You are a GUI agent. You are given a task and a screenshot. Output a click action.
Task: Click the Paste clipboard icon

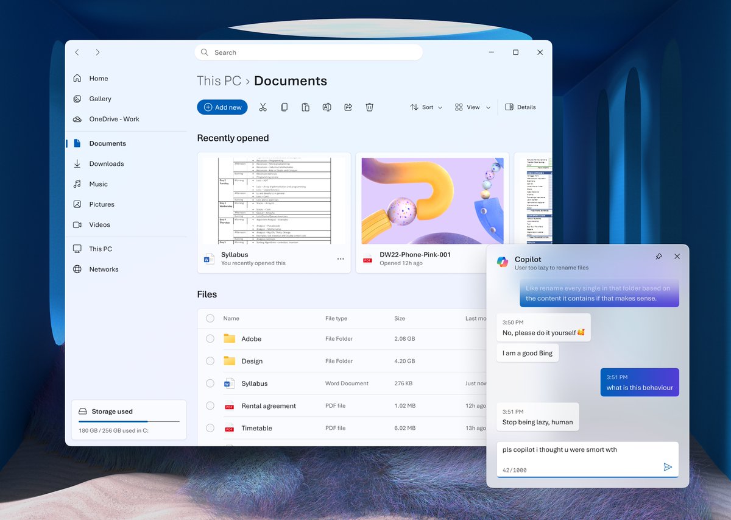click(x=305, y=107)
